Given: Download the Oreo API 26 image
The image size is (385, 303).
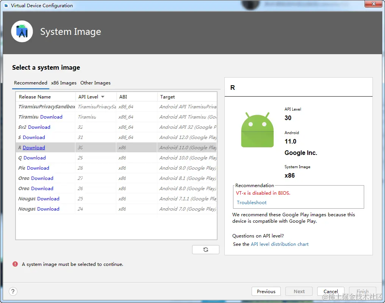Looking at the screenshot, I should pos(42,188).
